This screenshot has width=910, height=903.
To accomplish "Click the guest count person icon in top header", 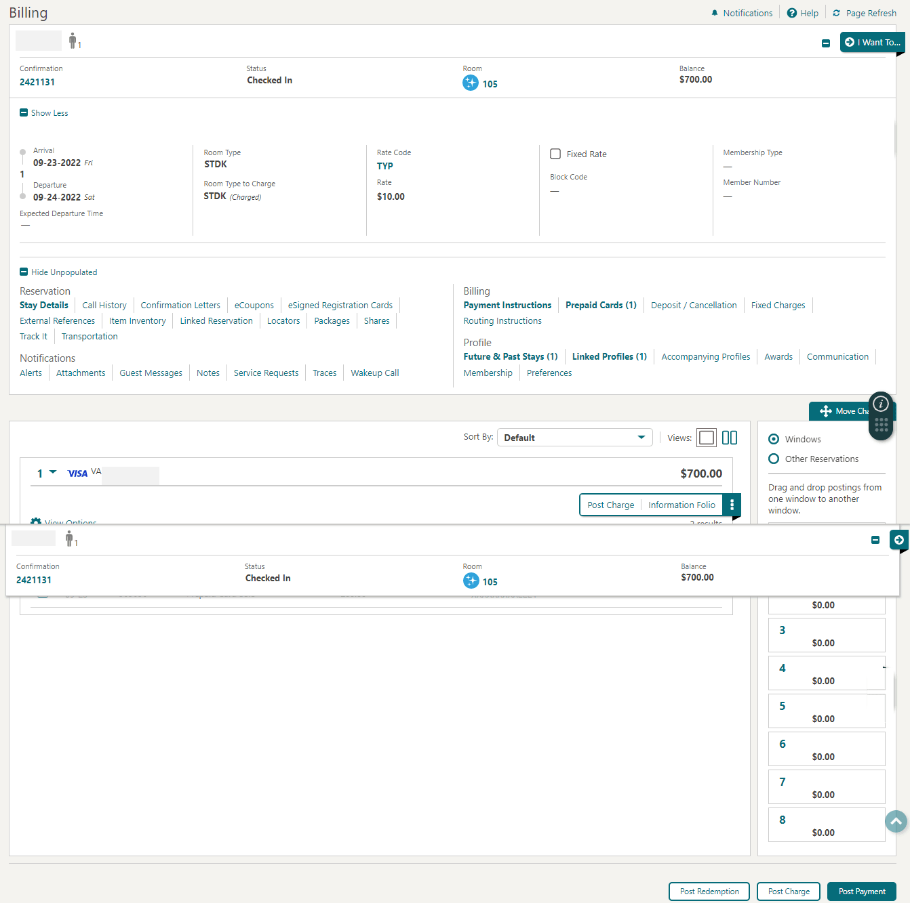I will click(x=73, y=41).
